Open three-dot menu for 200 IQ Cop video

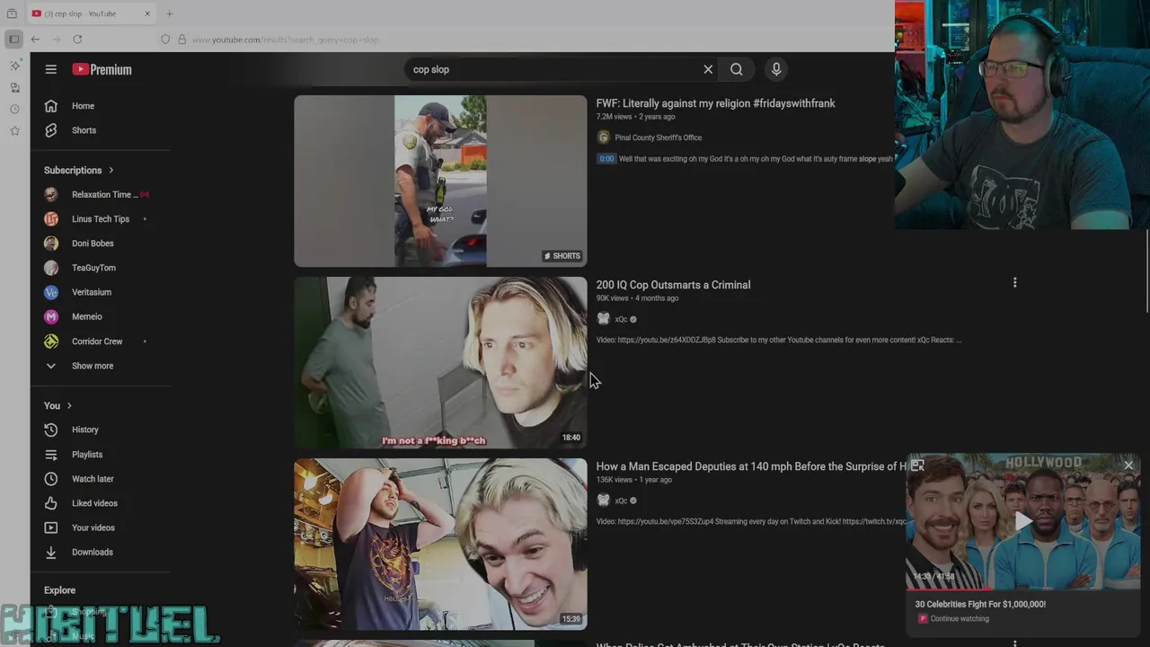point(1014,283)
